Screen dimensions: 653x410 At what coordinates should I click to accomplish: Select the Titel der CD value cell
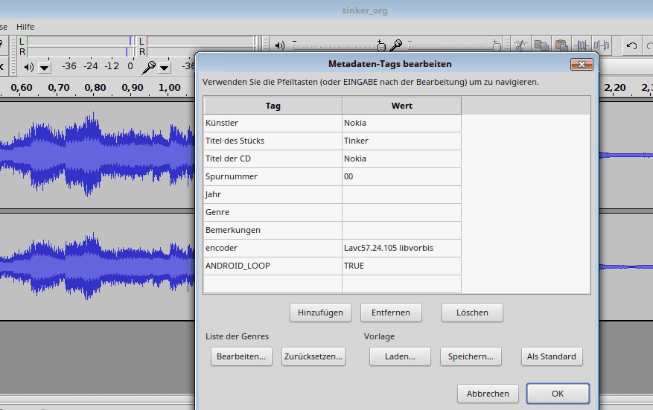click(x=401, y=159)
